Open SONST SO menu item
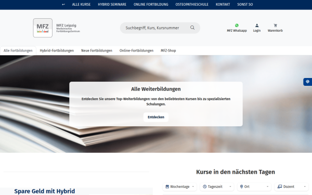 pos(245,4)
